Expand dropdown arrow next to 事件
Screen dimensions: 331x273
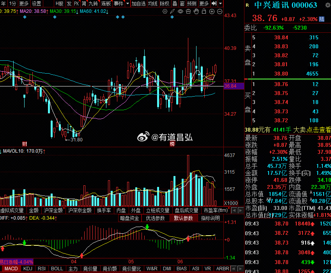127,4
